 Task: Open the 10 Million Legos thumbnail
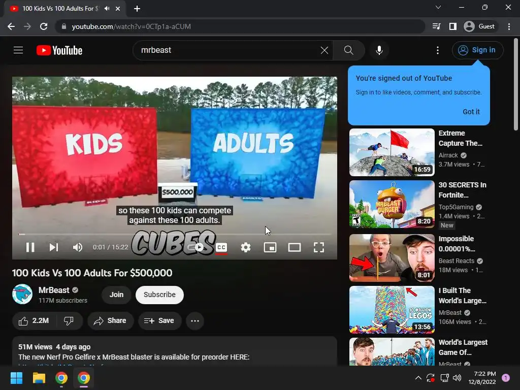(x=392, y=309)
